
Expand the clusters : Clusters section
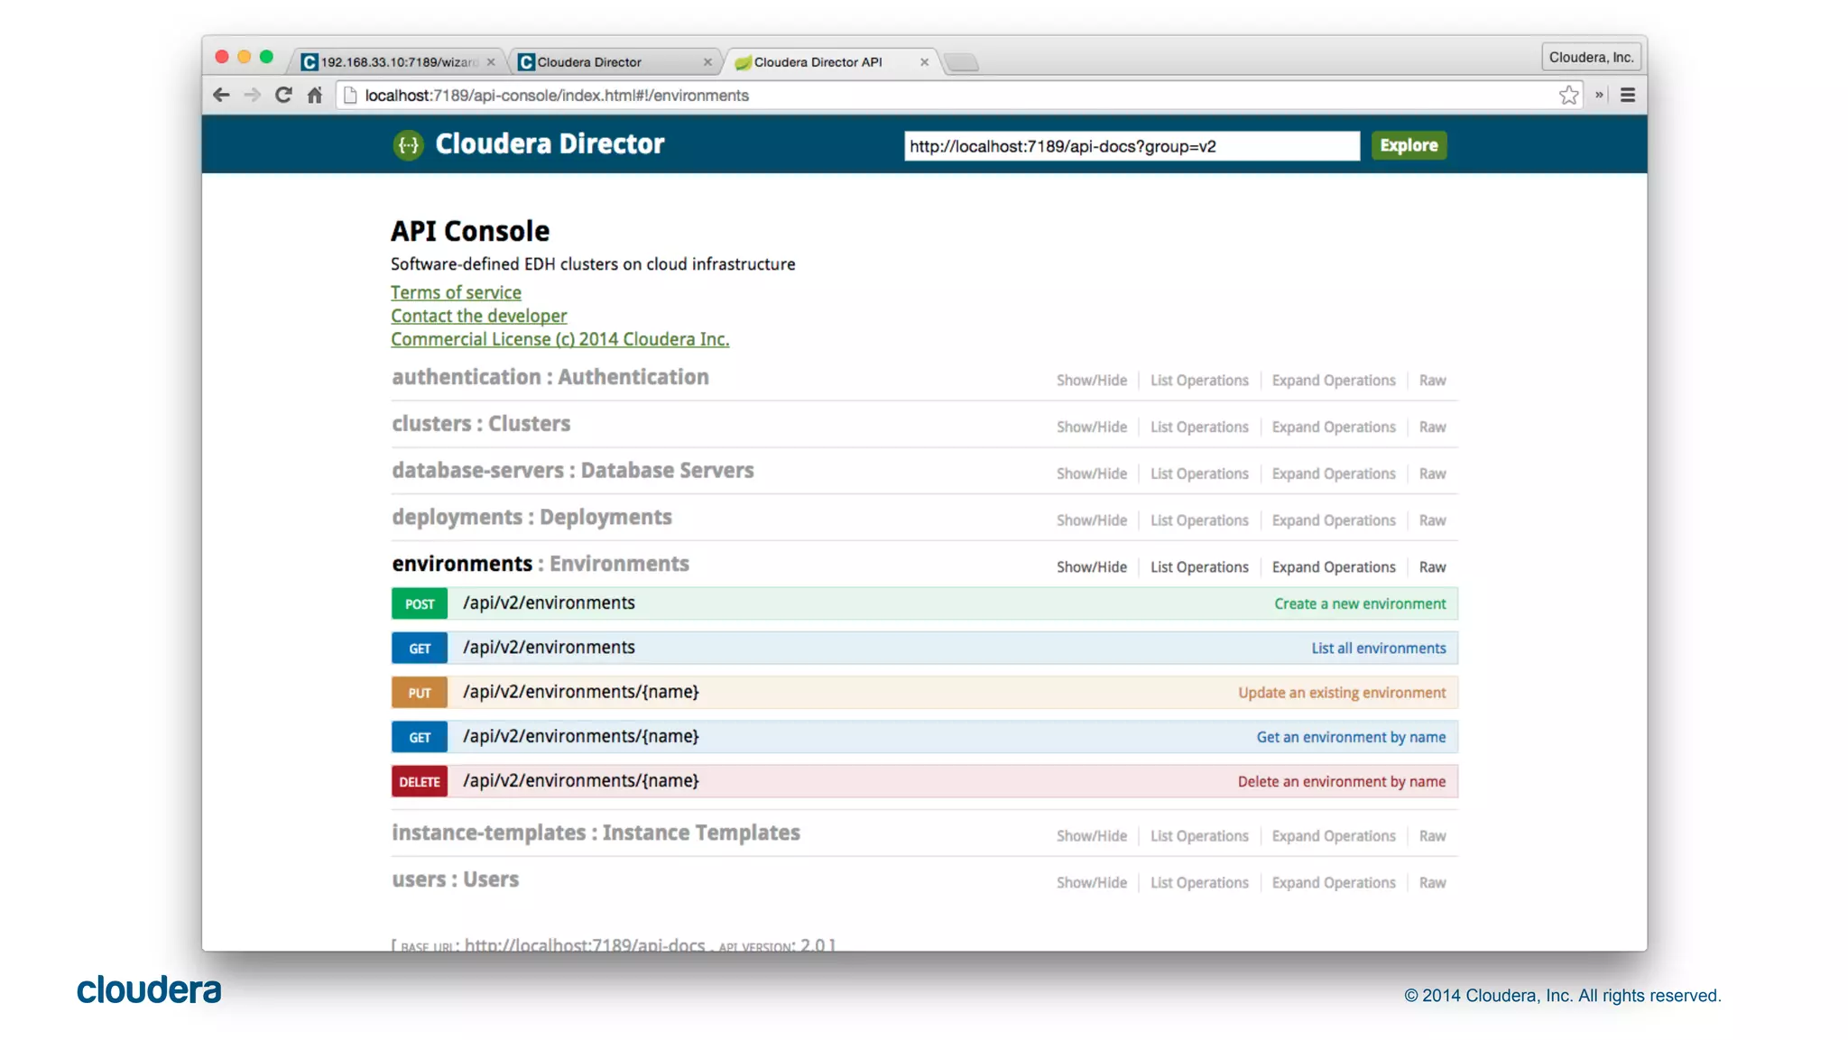tap(480, 424)
